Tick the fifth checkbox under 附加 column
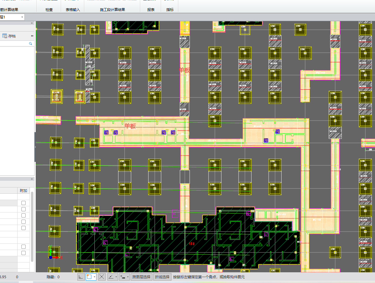This screenshot has width=375, height=283. tap(24, 228)
